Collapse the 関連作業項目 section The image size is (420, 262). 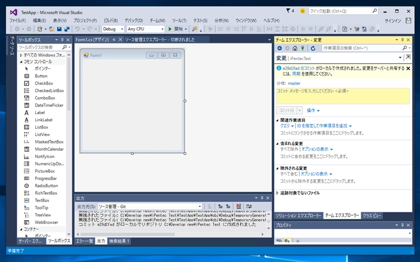pos(278,120)
